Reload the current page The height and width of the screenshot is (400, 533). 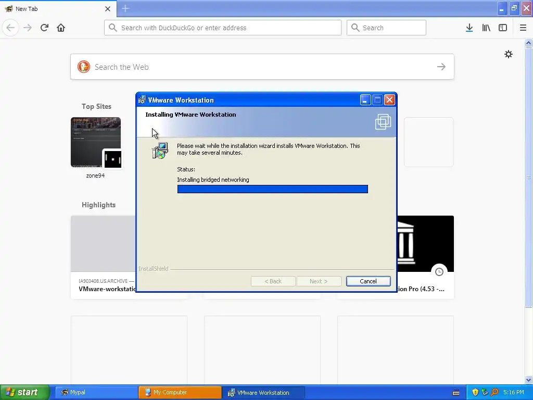click(x=44, y=28)
